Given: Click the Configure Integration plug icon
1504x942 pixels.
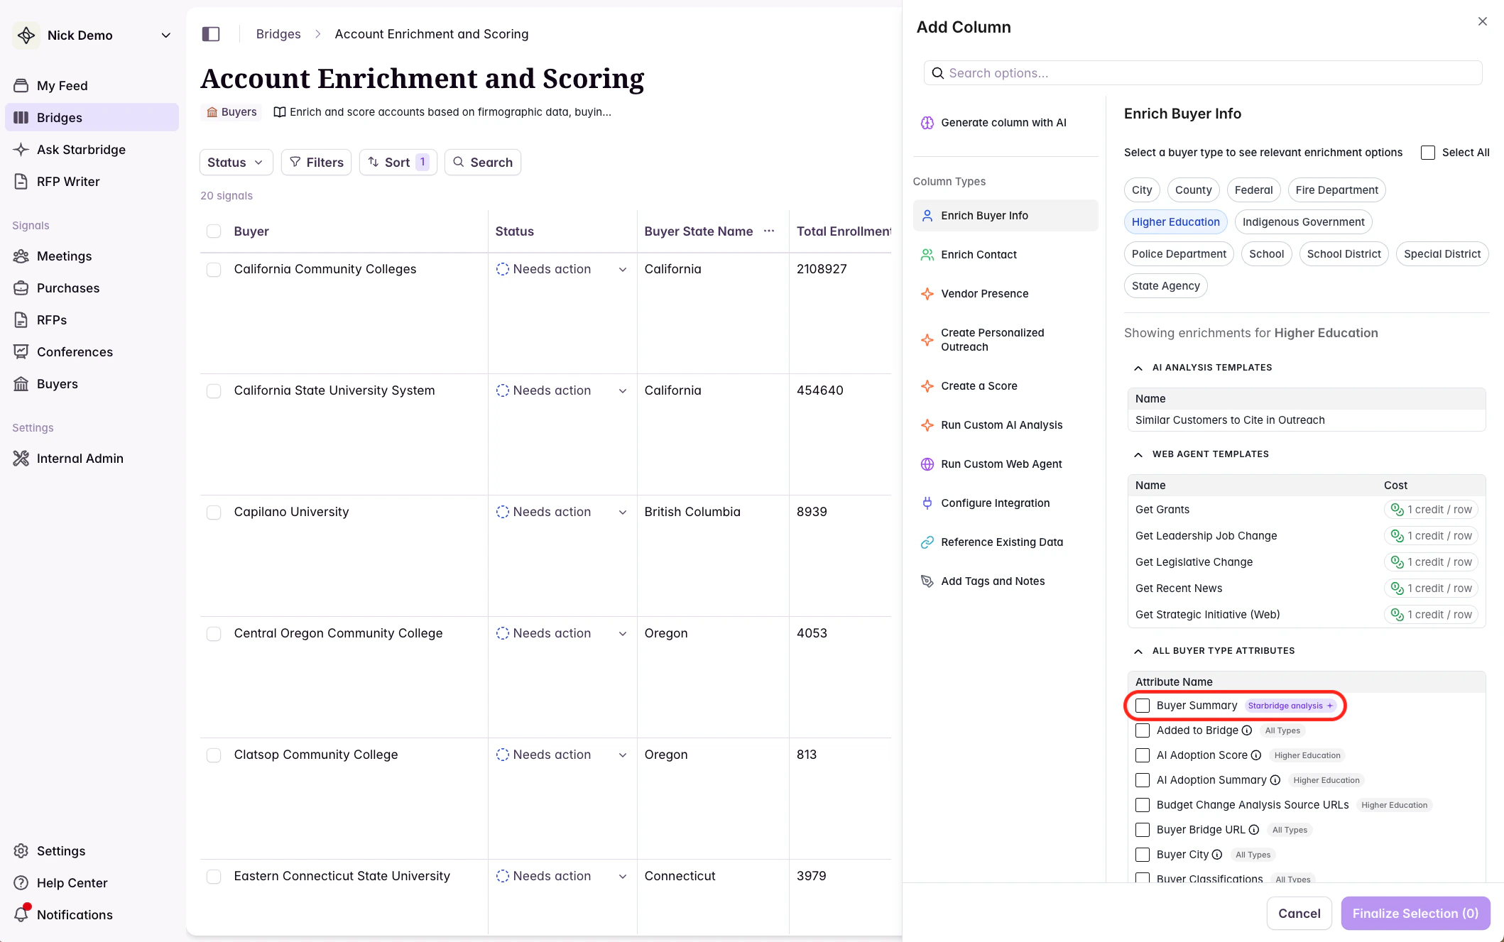Looking at the screenshot, I should coord(927,503).
